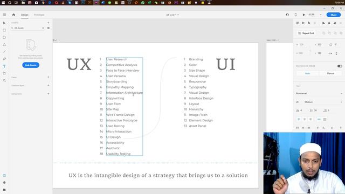345x194 pixels.
Task: Start desktop preview with play icon
Action: 303,15
